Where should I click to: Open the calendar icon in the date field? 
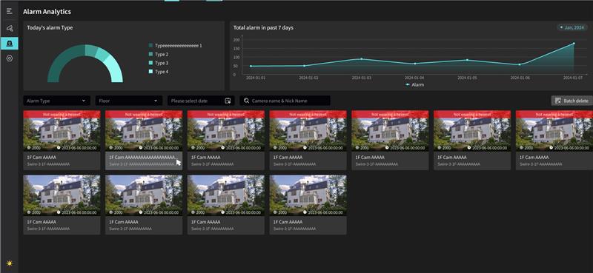click(x=228, y=101)
